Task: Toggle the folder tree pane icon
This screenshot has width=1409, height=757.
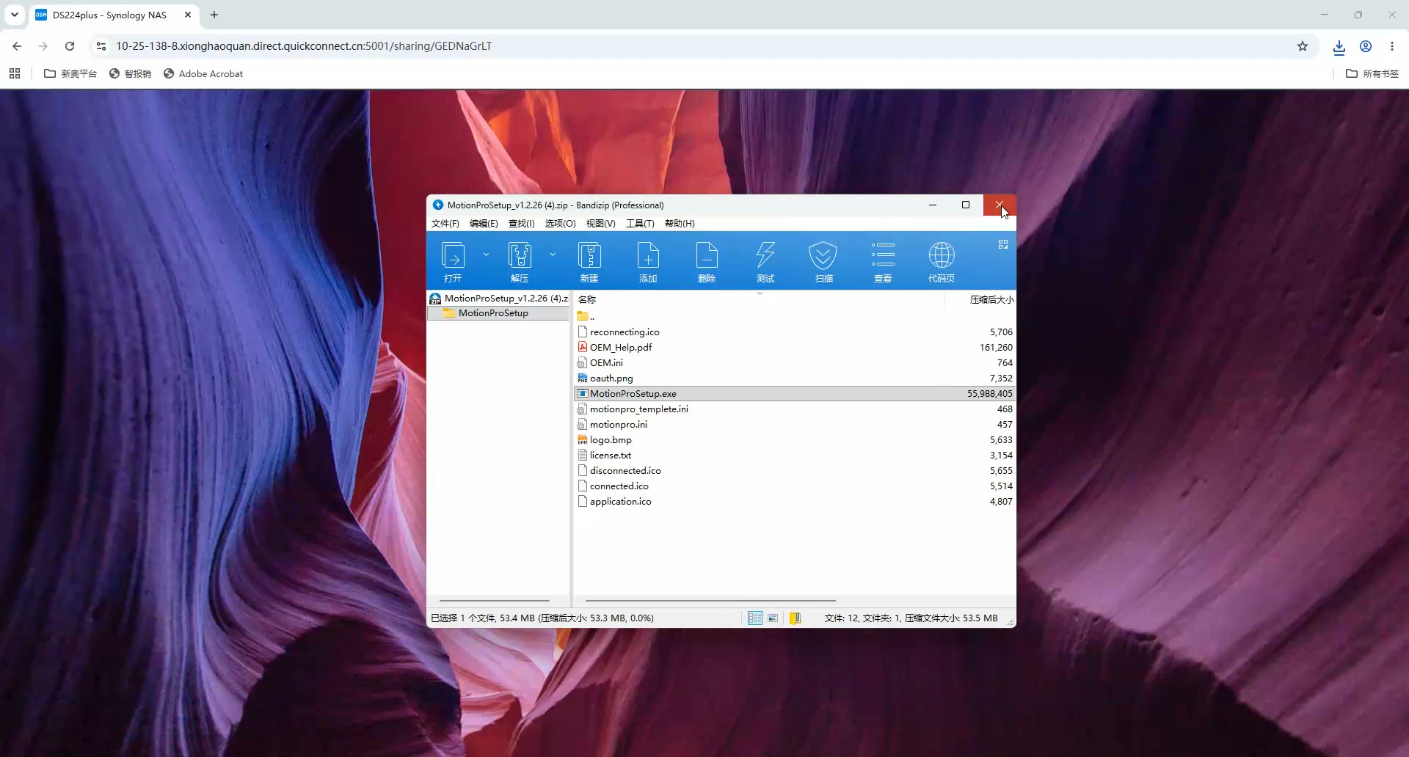Action: tap(795, 618)
